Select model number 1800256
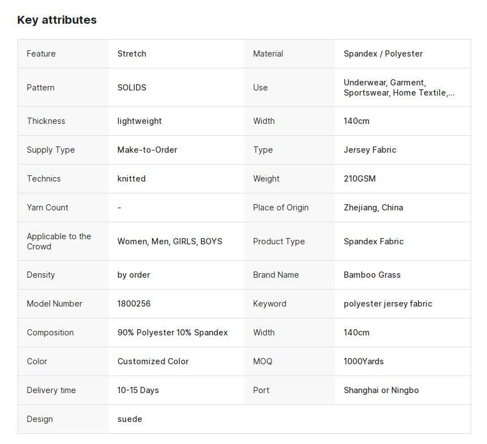The image size is (487, 444). (x=134, y=304)
